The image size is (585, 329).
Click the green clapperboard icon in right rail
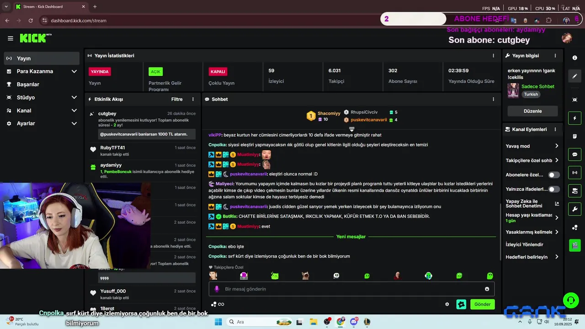[574, 245]
